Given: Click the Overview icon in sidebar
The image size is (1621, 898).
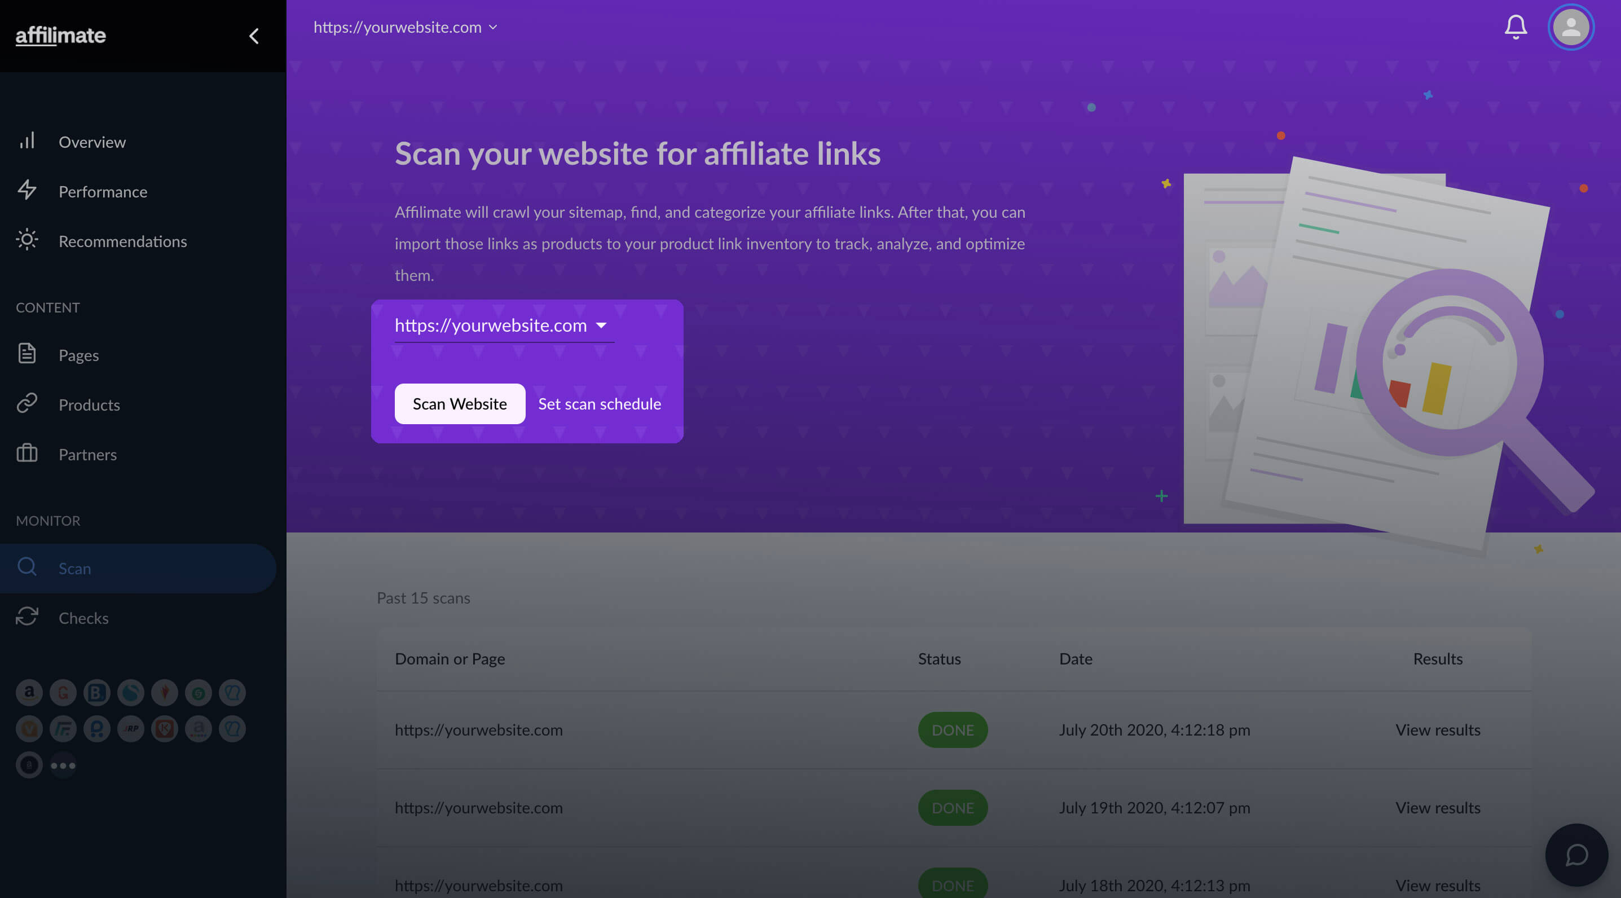Looking at the screenshot, I should pos(27,142).
